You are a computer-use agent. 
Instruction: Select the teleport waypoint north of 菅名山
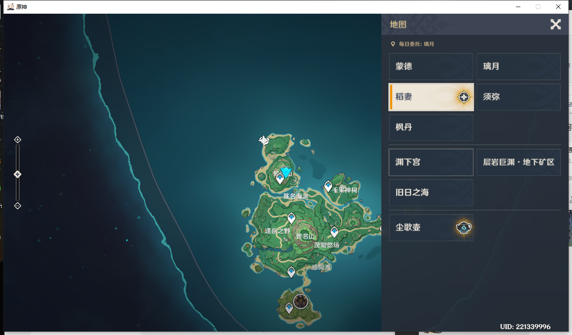pyautogui.click(x=291, y=218)
